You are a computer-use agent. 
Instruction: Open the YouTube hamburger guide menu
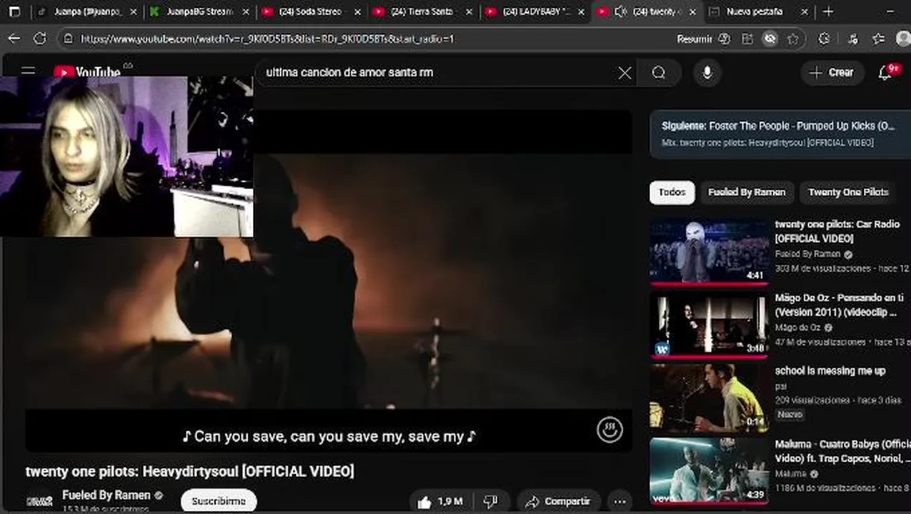pos(28,71)
